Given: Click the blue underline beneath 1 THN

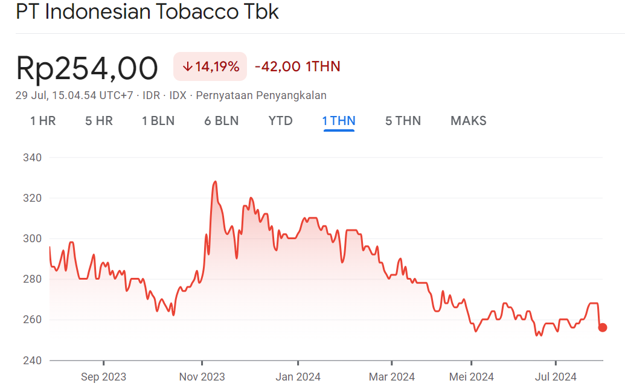Looking at the screenshot, I should coord(338,129).
